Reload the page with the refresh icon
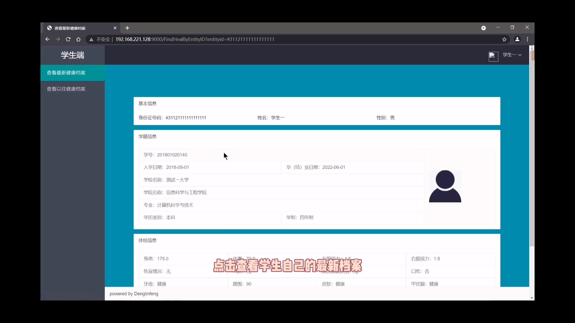575x323 pixels. tap(68, 39)
